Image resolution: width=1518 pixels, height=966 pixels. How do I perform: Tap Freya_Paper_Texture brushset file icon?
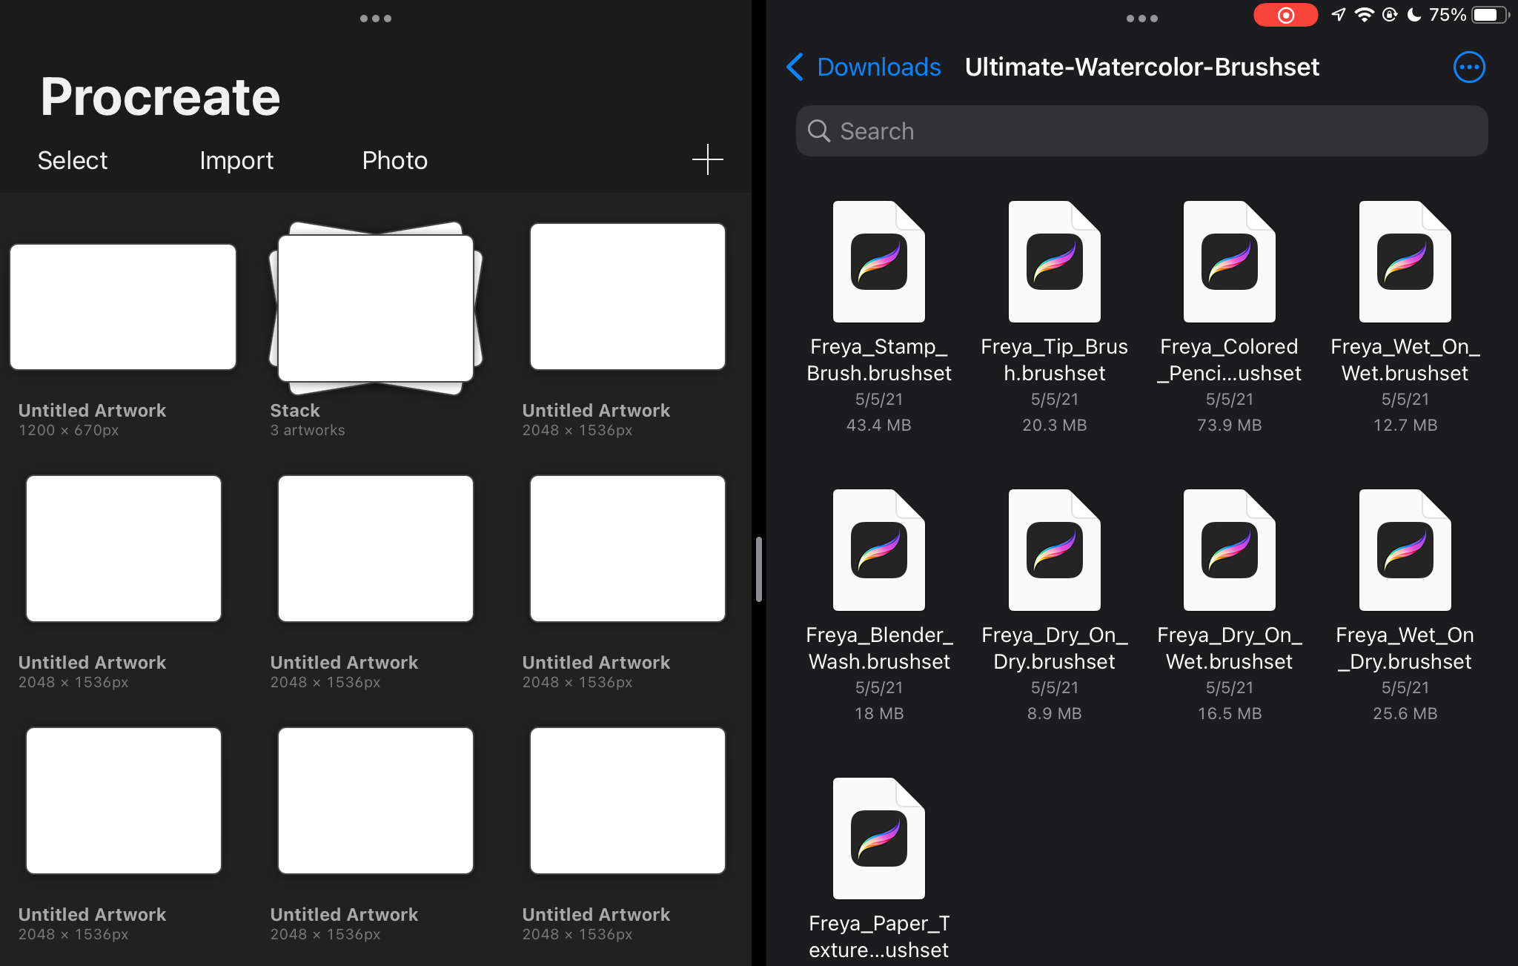point(878,838)
